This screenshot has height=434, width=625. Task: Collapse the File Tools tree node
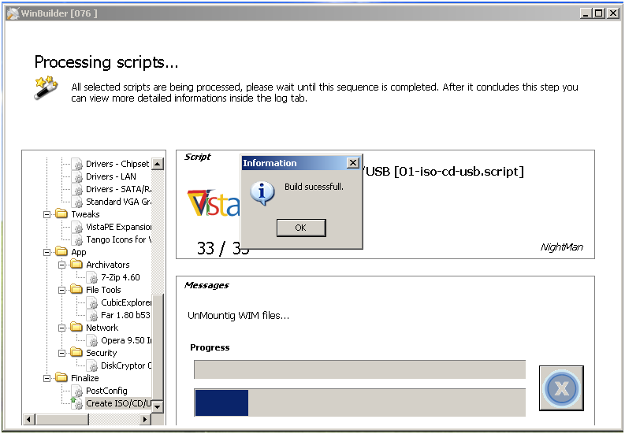(x=62, y=290)
